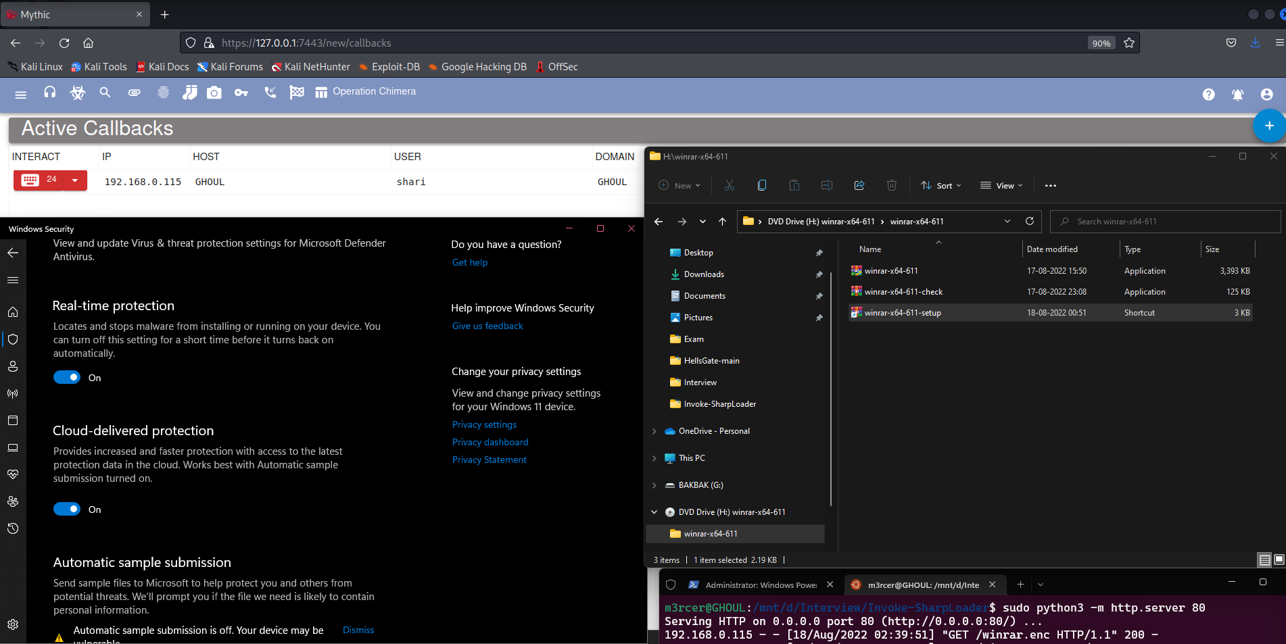Click Give us feedback link
Viewport: 1286px width, 644px height.
487,326
